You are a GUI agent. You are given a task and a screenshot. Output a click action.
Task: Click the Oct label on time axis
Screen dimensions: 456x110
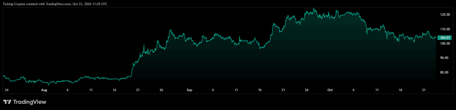coord(330,90)
